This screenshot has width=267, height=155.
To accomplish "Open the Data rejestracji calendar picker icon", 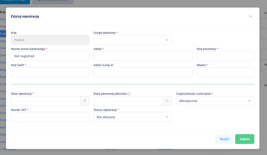I will pos(85,101).
